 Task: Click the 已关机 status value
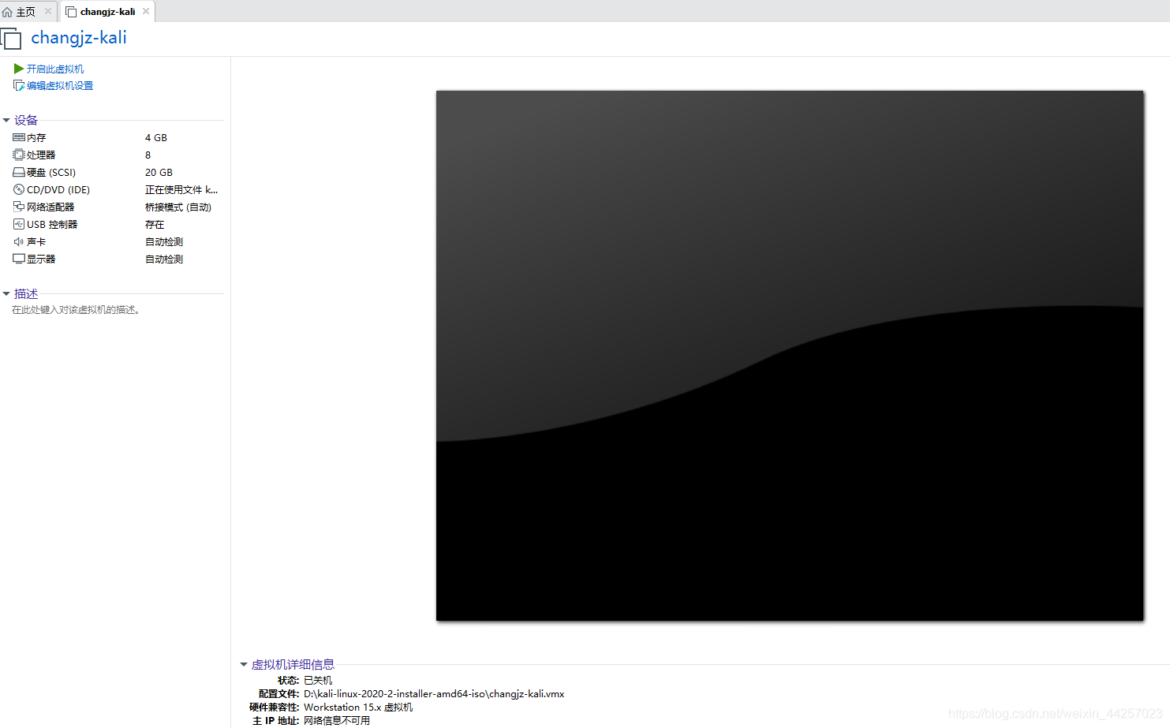pyautogui.click(x=318, y=680)
